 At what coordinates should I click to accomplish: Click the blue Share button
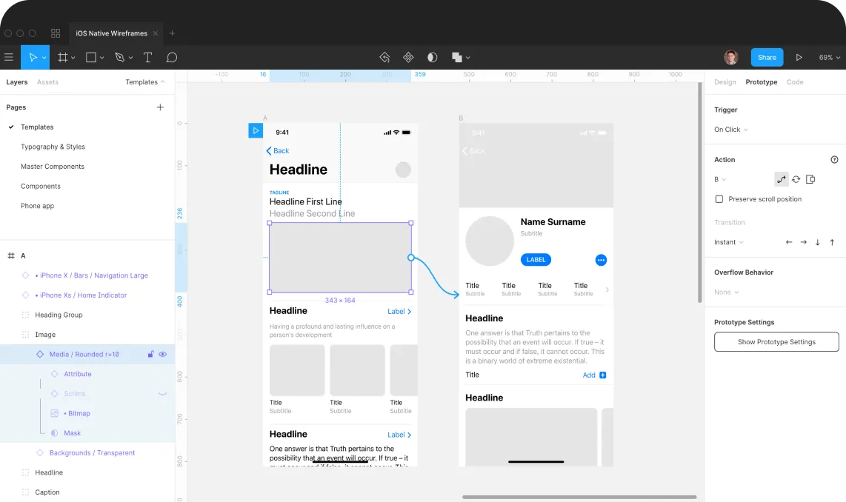pyautogui.click(x=767, y=57)
